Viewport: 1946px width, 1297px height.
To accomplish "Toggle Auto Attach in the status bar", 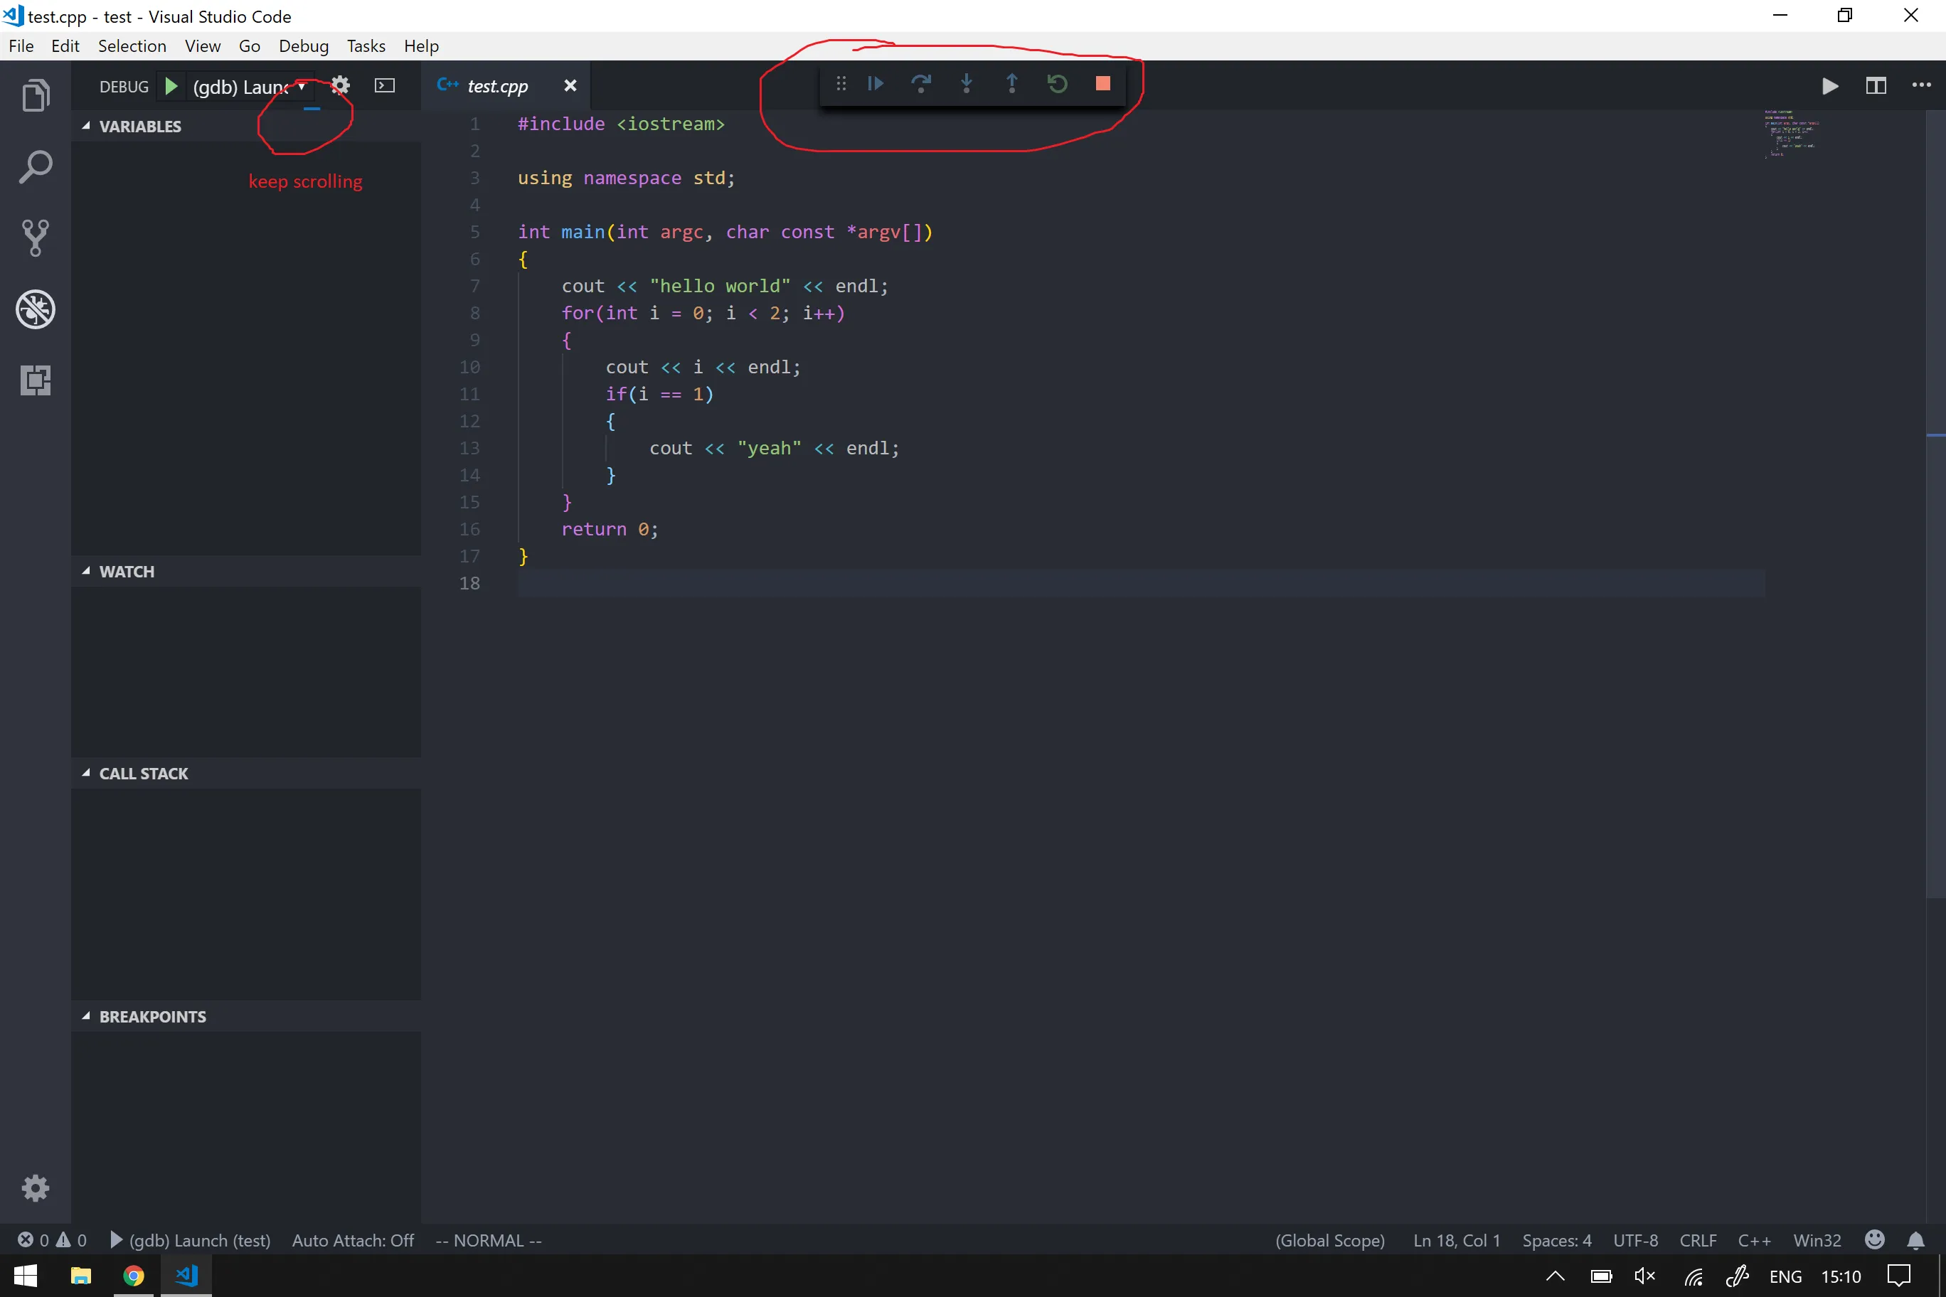I will click(353, 1240).
